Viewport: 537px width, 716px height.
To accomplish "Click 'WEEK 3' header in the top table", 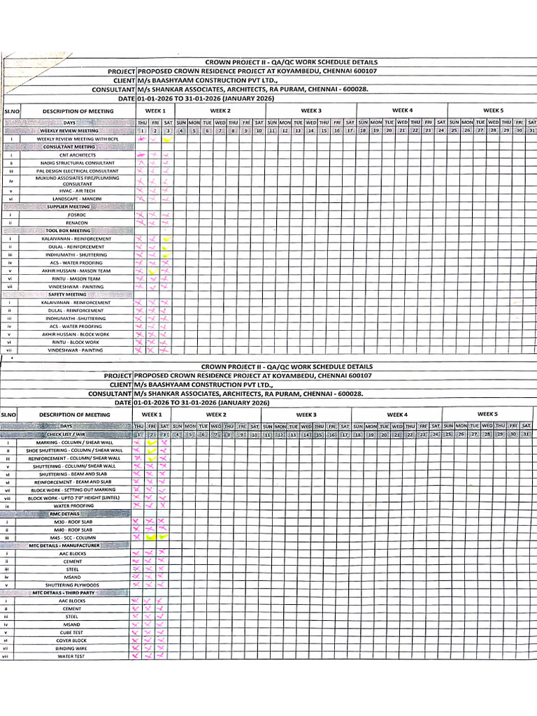I will 311,110.
